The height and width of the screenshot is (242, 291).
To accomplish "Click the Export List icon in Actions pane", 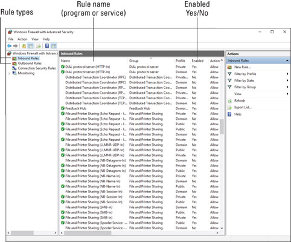I will click(x=229, y=107).
